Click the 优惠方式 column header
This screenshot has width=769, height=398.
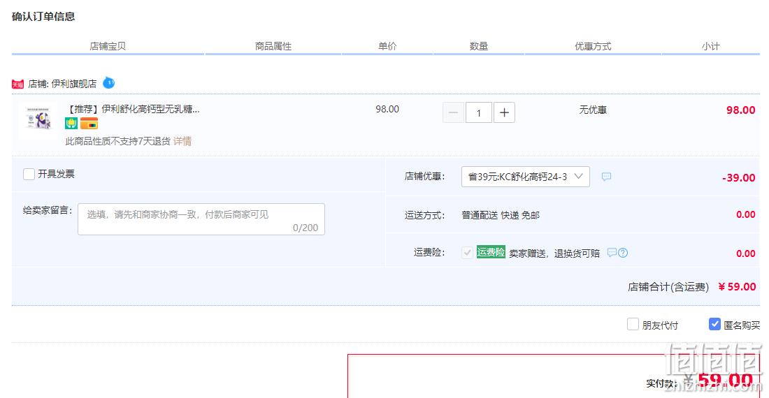coord(593,46)
